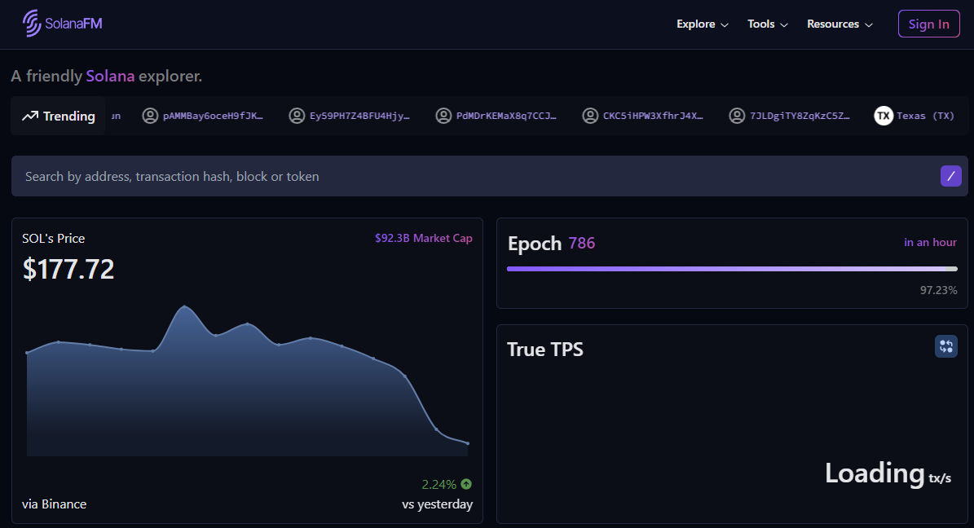Viewport: 974px width, 528px height.
Task: Click the slash shortcut icon in search
Action: 950,176
